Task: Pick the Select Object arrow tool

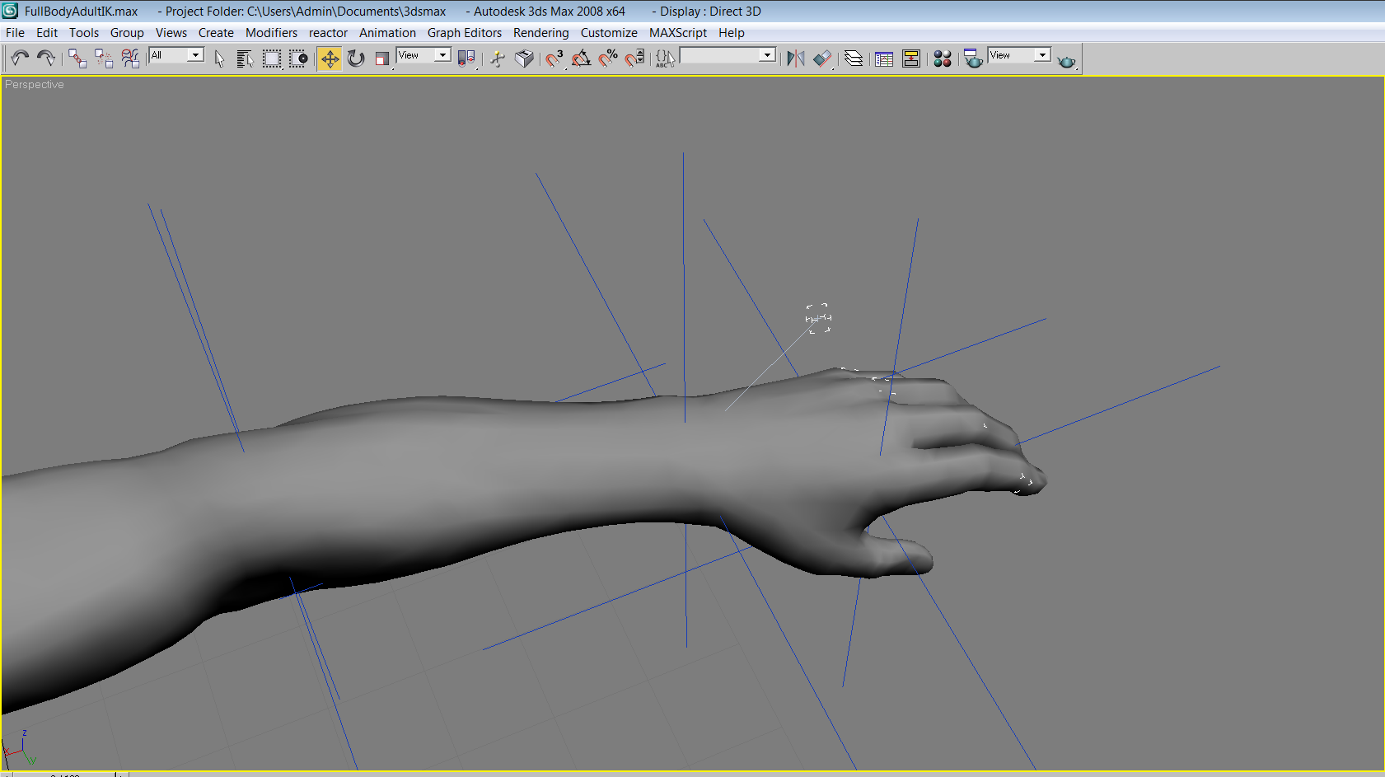Action: tap(219, 58)
